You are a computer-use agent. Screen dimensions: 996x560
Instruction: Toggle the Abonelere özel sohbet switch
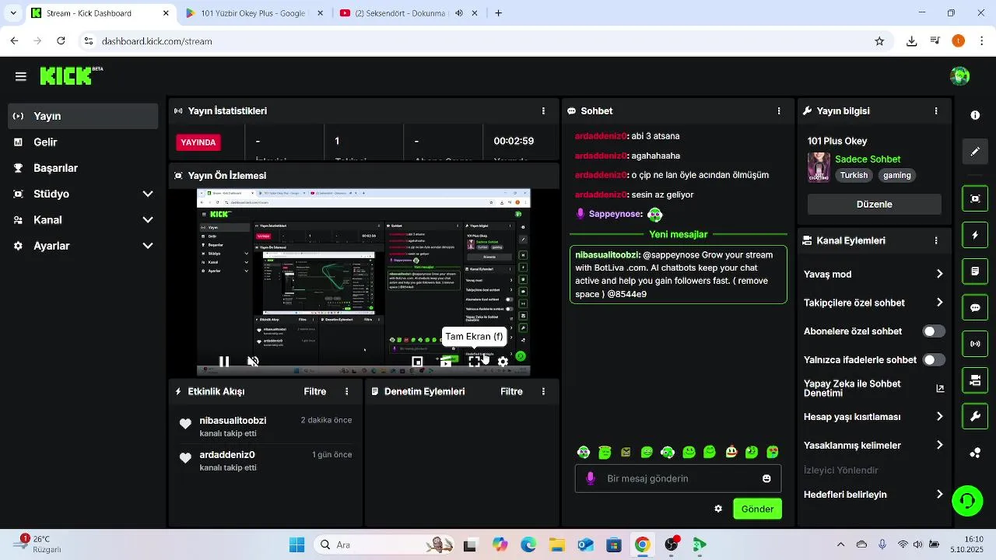(x=934, y=331)
